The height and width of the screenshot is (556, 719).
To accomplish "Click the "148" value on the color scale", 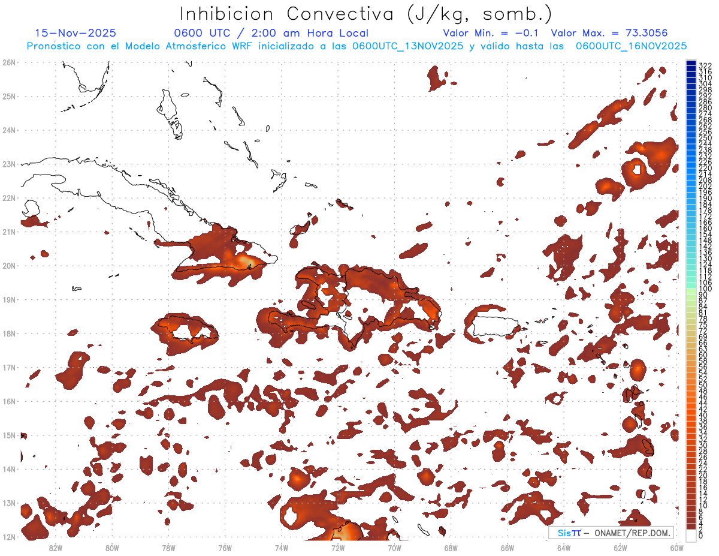I will [705, 241].
